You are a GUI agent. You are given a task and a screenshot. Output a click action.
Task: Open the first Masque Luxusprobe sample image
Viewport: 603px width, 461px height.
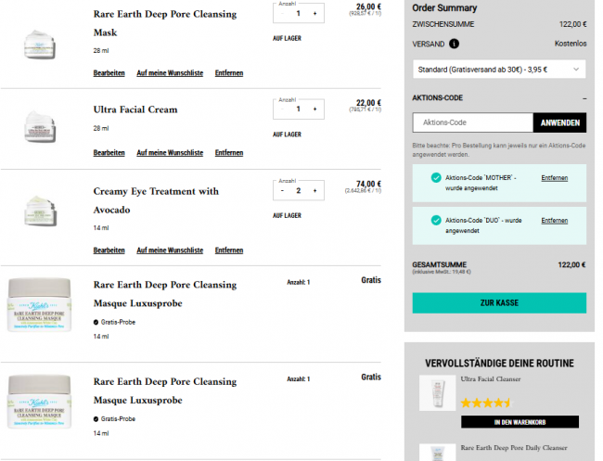pyautogui.click(x=39, y=305)
